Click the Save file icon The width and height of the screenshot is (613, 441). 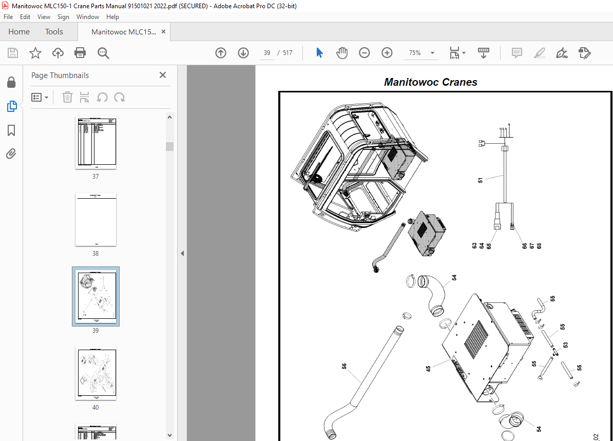pos(13,53)
